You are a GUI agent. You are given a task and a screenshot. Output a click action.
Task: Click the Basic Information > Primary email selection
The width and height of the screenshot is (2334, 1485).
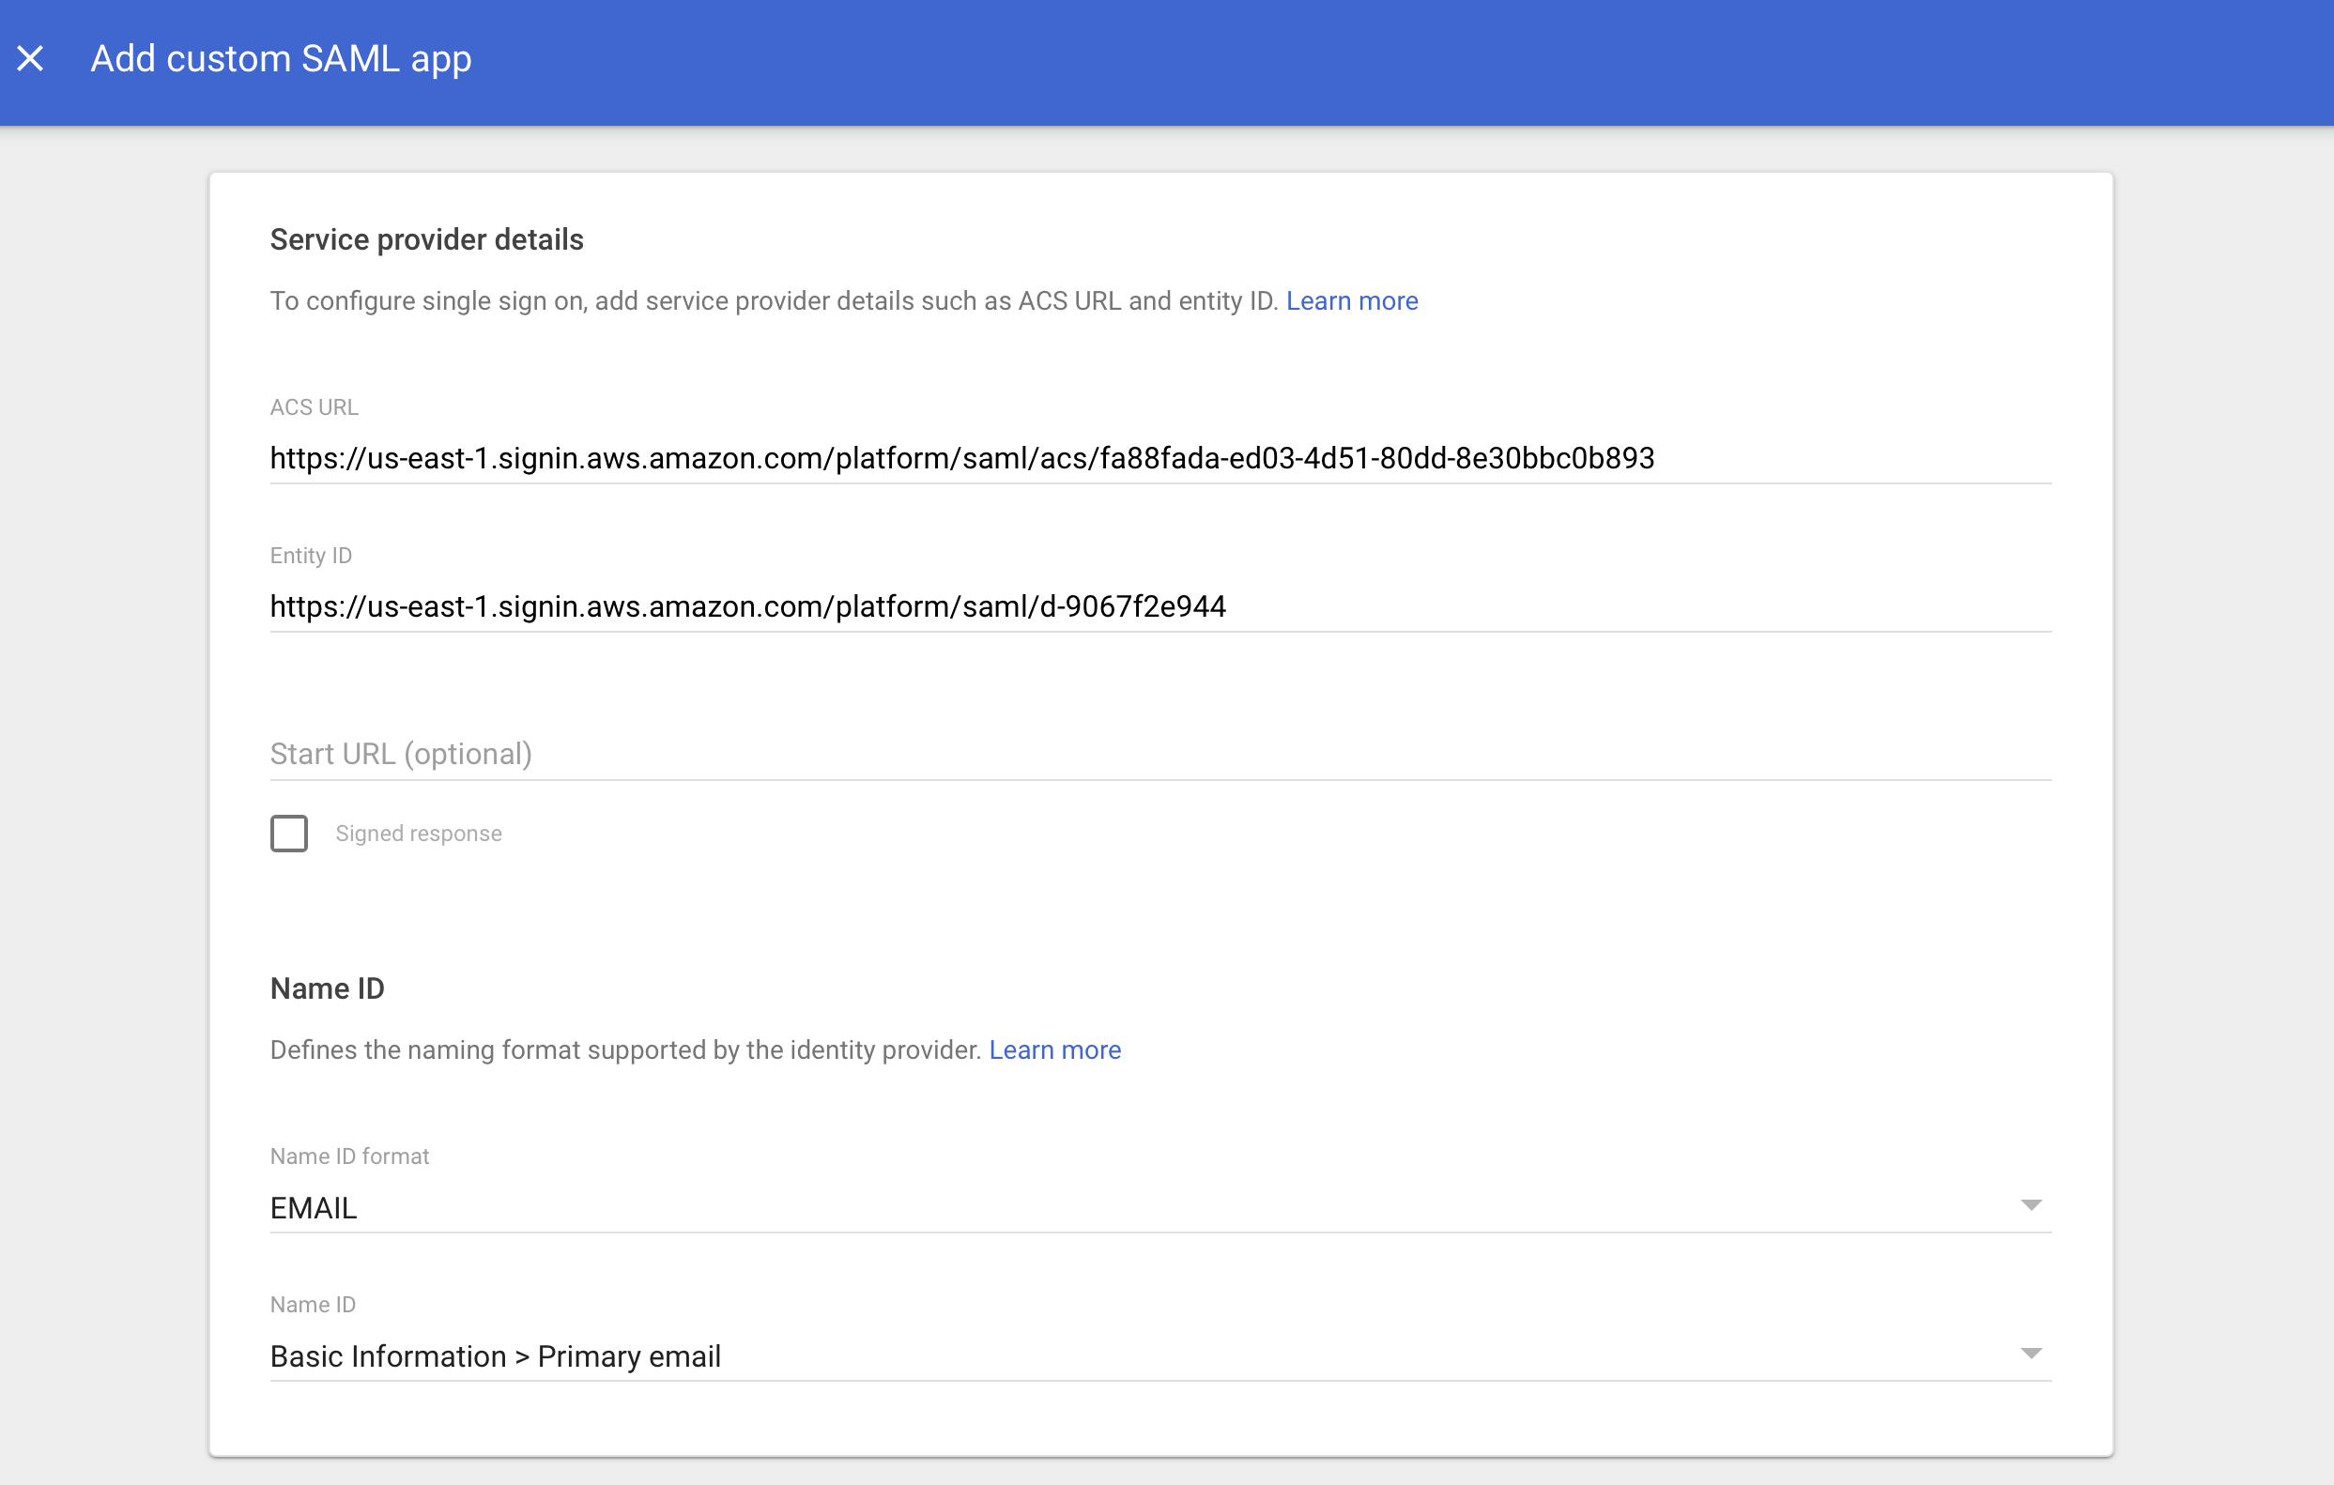click(x=496, y=1356)
